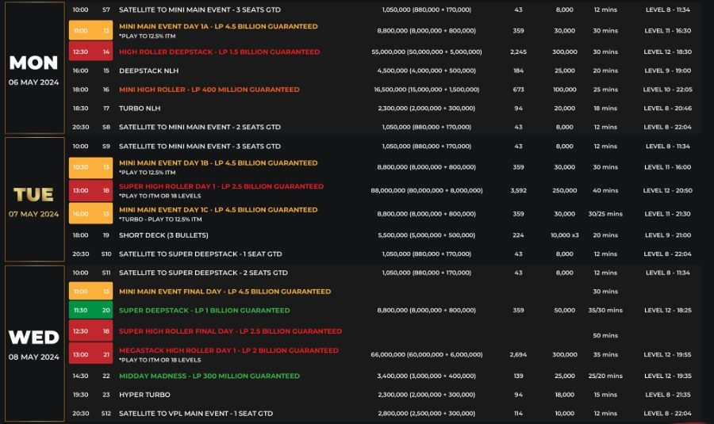This screenshot has height=424, width=714.
Task: Click the orange 16:00 badge on Tuesday
Action: tap(80, 214)
